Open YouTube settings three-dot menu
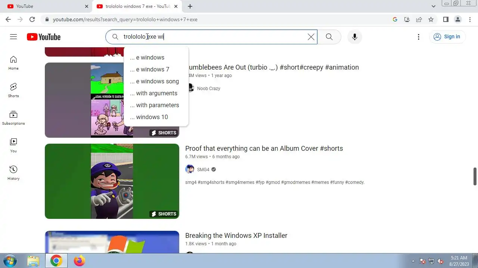This screenshot has height=268, width=478. pyautogui.click(x=419, y=37)
